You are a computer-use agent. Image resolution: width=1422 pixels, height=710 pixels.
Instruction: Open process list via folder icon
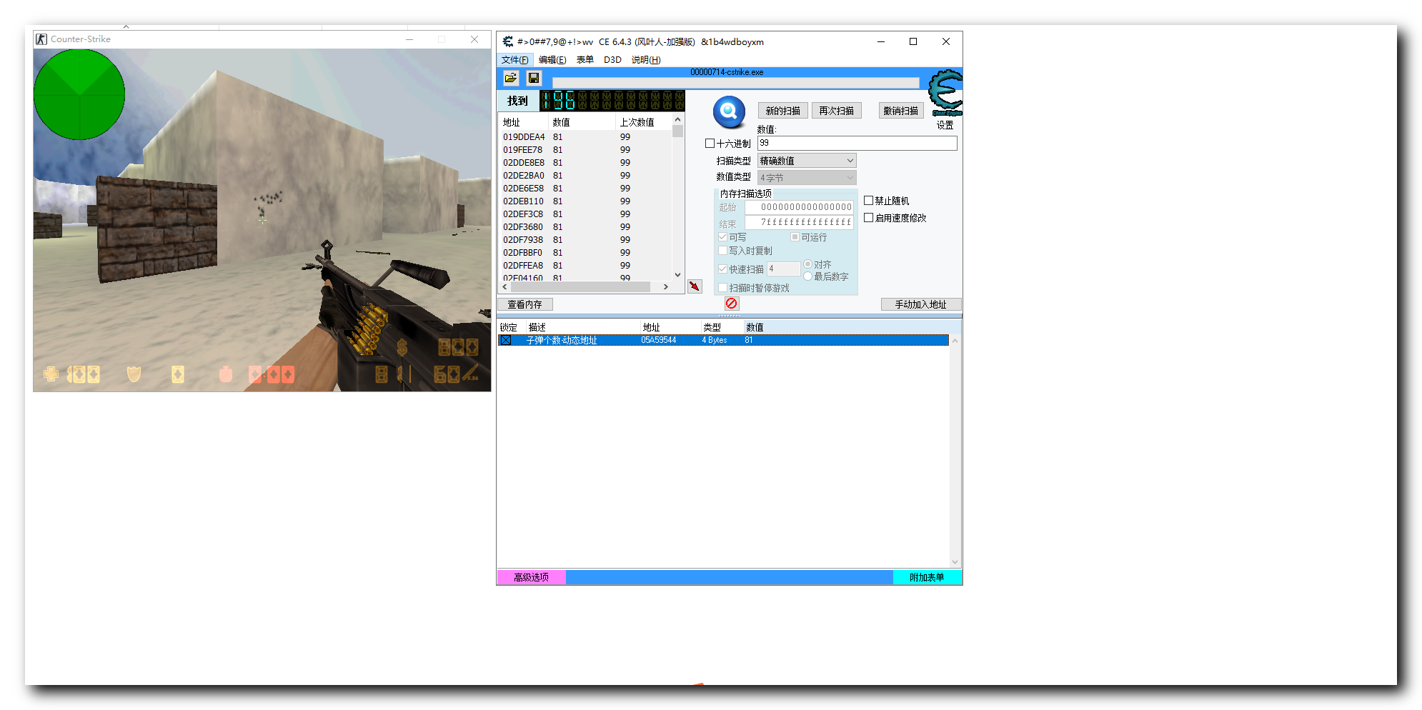pos(511,78)
